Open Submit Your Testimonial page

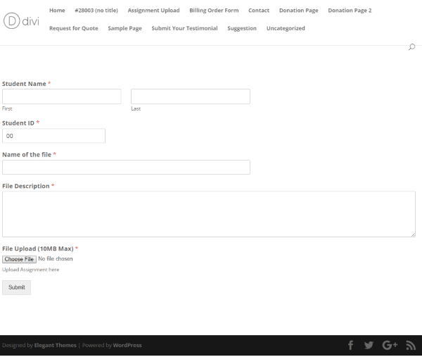pos(184,28)
